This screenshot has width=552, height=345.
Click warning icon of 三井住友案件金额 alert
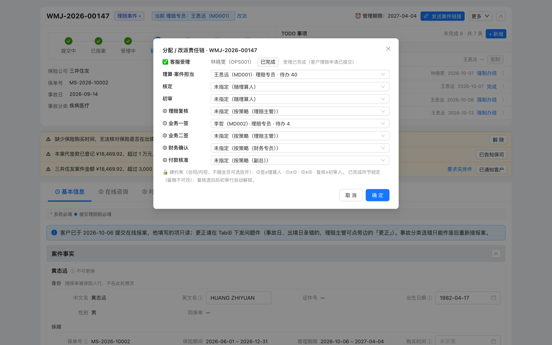coord(48,169)
